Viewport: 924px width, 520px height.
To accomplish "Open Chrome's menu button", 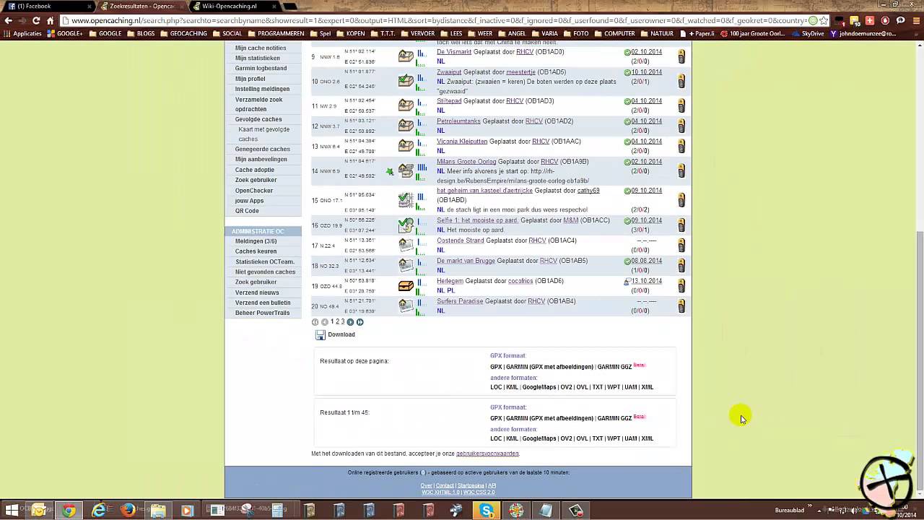I will [916, 20].
